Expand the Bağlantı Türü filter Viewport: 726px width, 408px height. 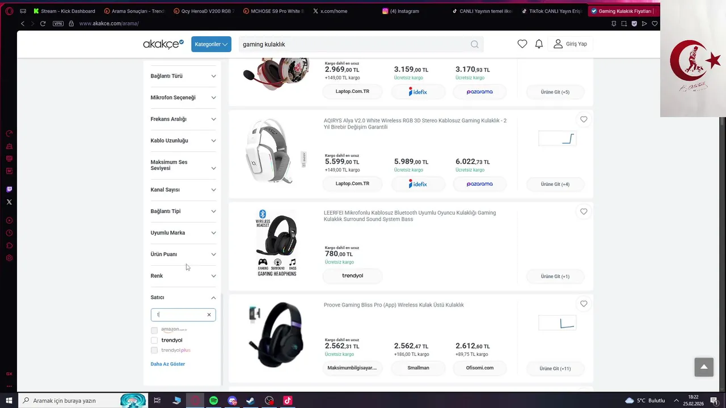pyautogui.click(x=183, y=76)
